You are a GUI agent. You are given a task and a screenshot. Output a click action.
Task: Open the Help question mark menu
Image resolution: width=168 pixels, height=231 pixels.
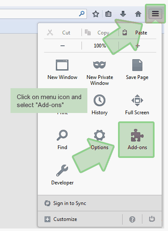(132, 219)
